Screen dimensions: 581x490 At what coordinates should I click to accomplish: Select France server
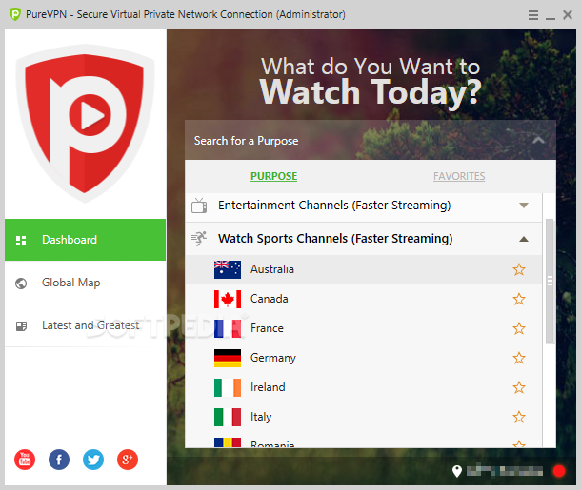tap(364, 328)
